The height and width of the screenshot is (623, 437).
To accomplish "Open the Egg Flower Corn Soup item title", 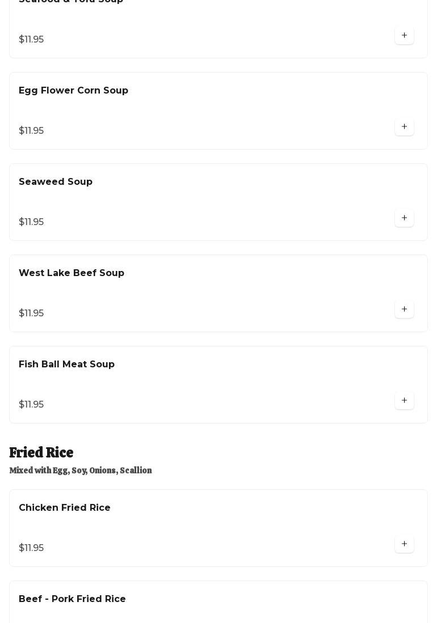I will coord(73,91).
